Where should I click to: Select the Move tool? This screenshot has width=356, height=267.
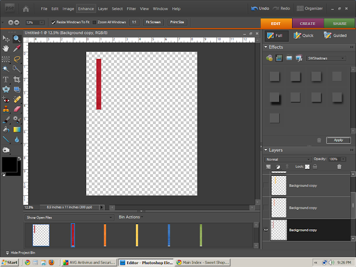6,39
